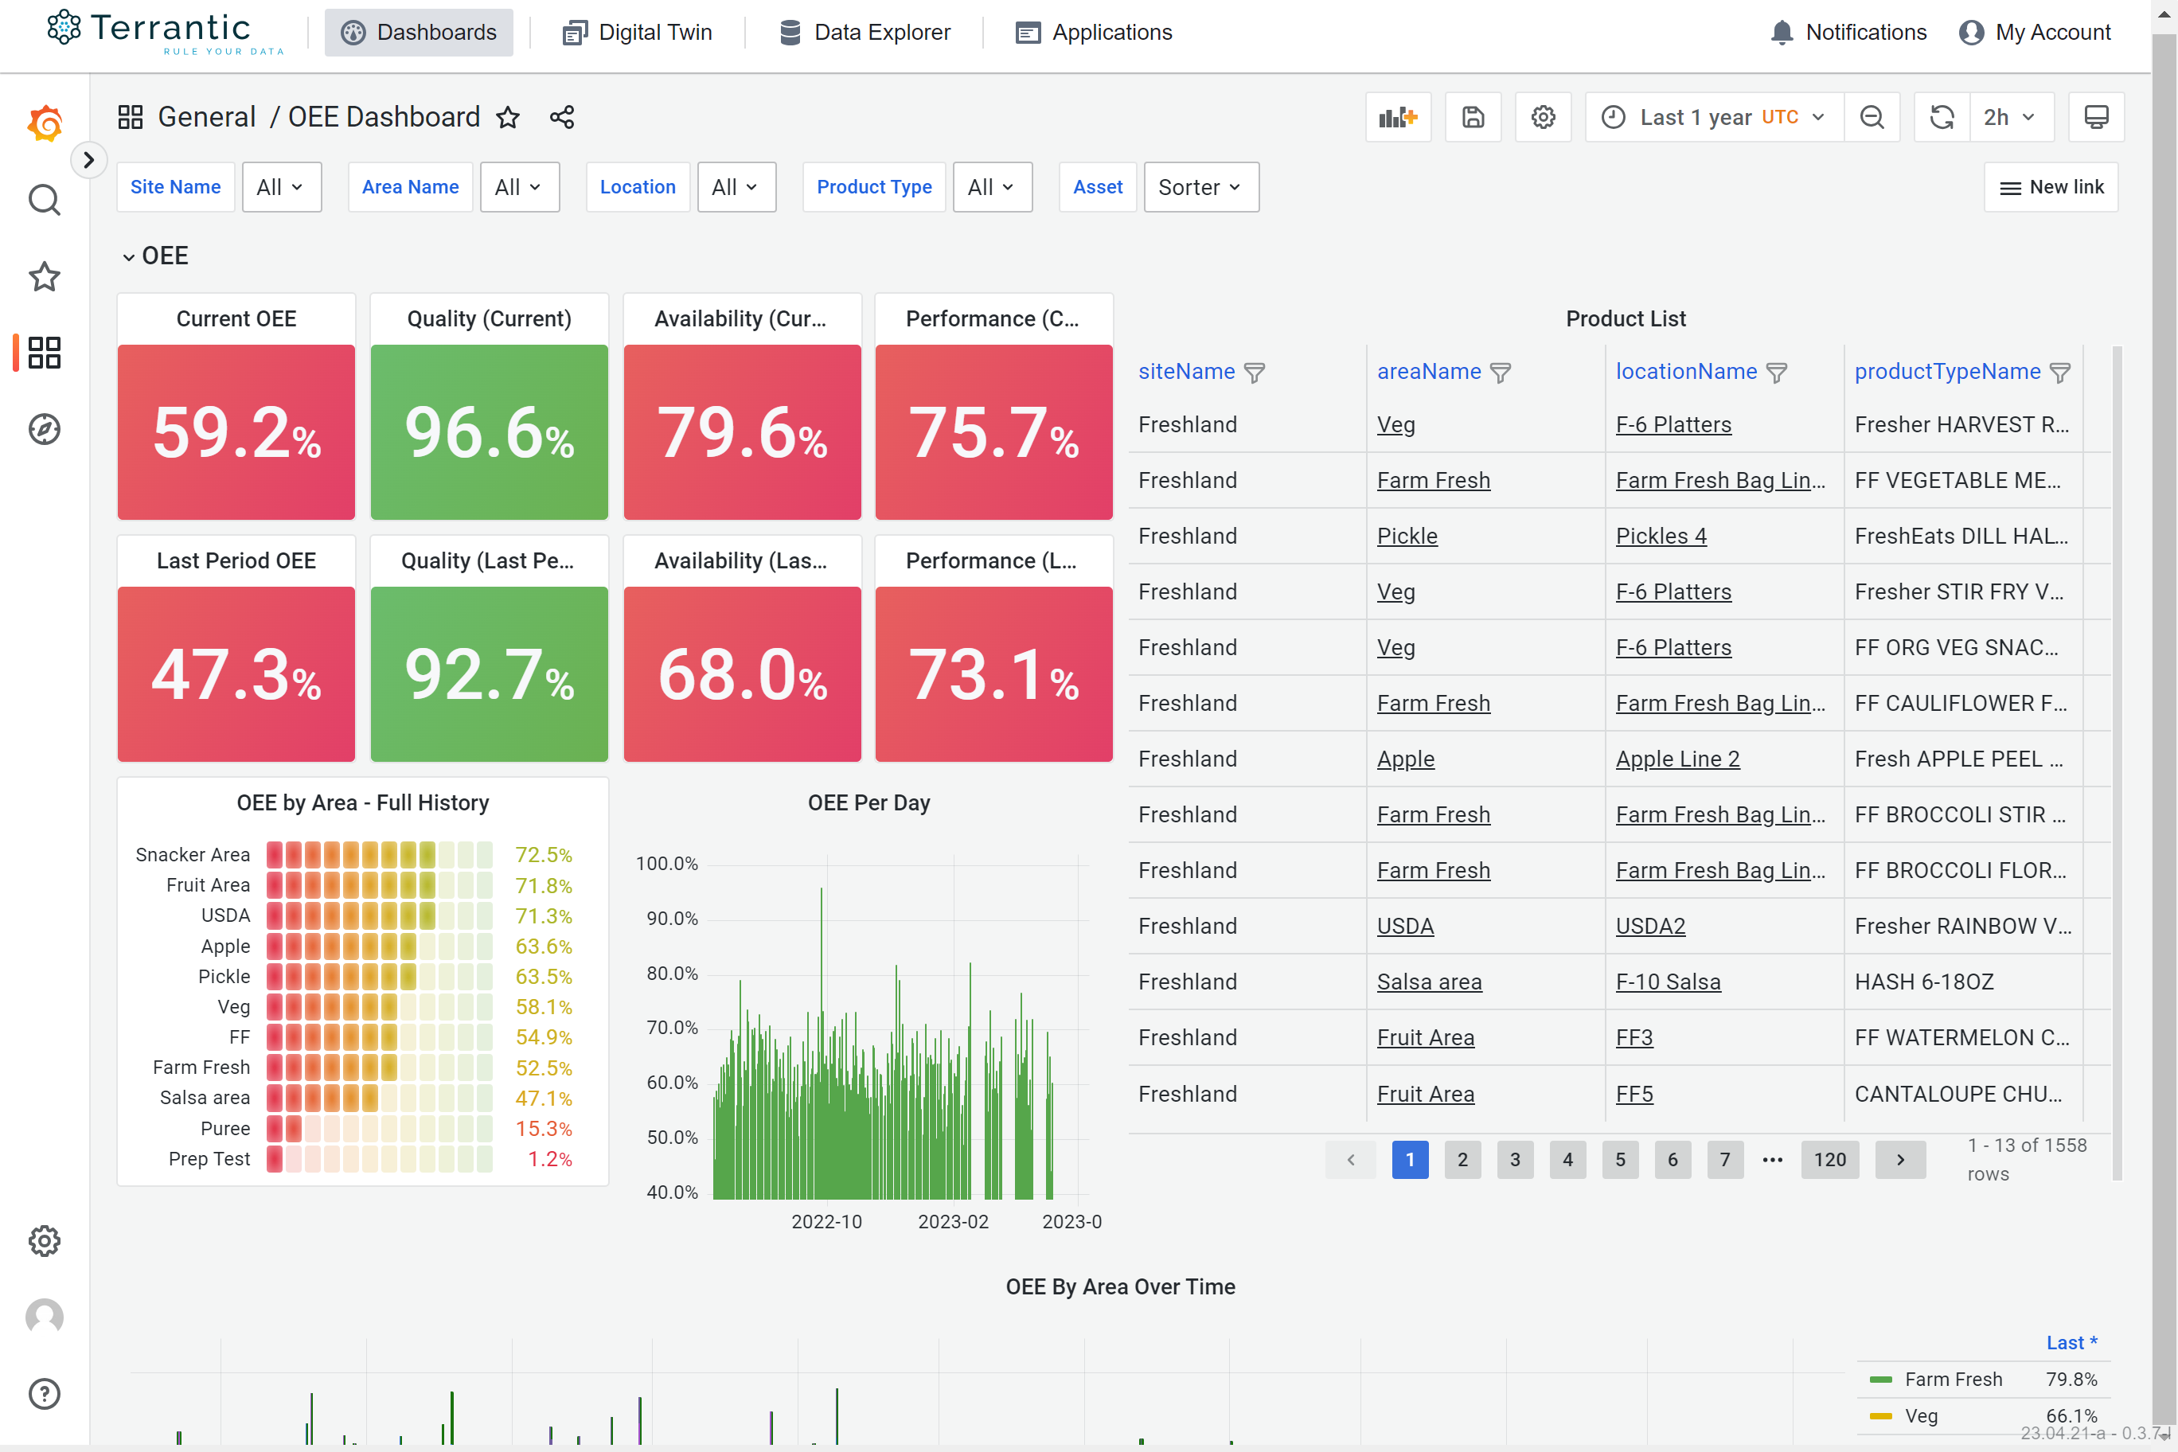Star the OEE Dashboard as favorite
Screen dimensions: 2178x1452
tap(507, 118)
